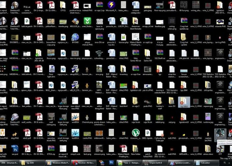Screen dimensions: 232x166
Task: Click the Photoshop taskbar icon
Action: [x=111, y=163]
